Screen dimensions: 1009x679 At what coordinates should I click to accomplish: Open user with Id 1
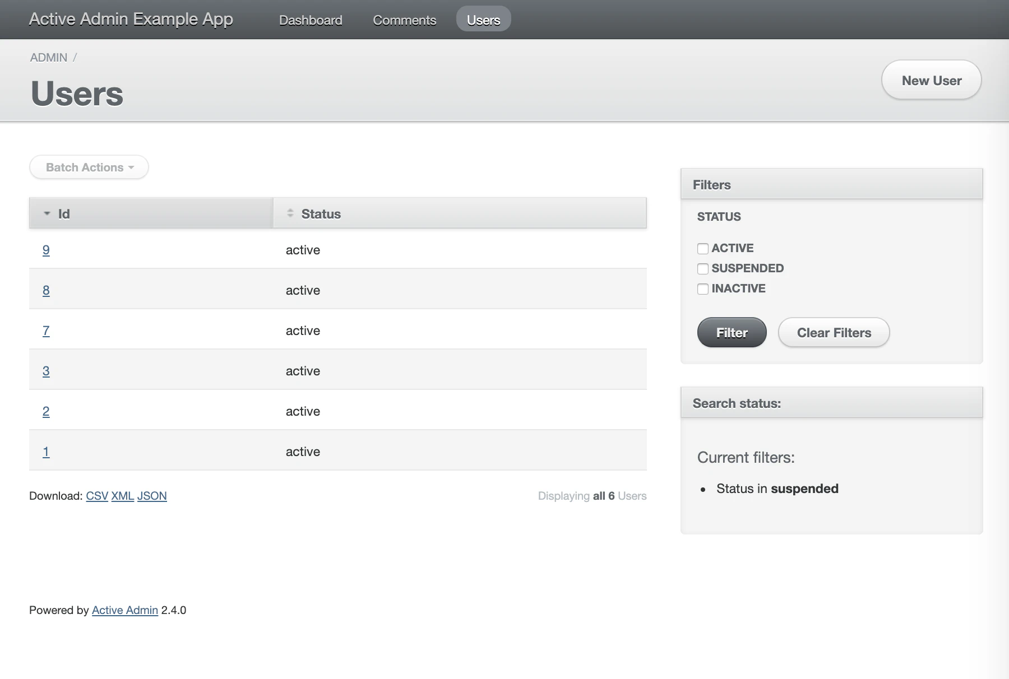46,452
